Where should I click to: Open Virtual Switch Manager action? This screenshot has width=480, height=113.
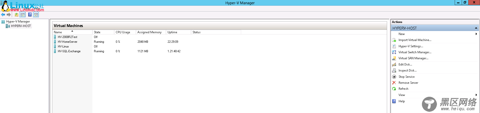(415, 52)
